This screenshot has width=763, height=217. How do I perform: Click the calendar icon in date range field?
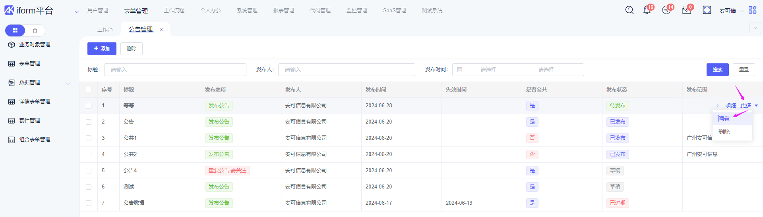point(460,70)
